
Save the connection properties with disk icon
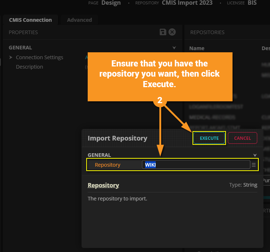163,32
